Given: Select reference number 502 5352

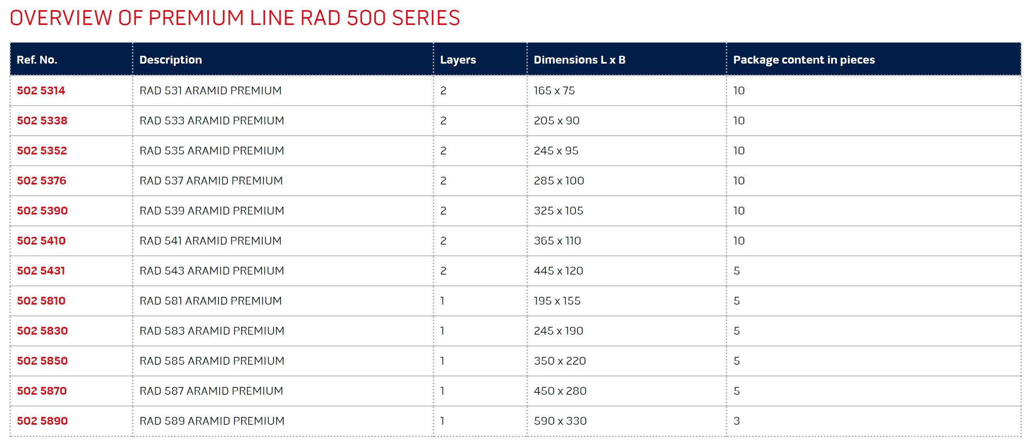Looking at the screenshot, I should [x=42, y=151].
